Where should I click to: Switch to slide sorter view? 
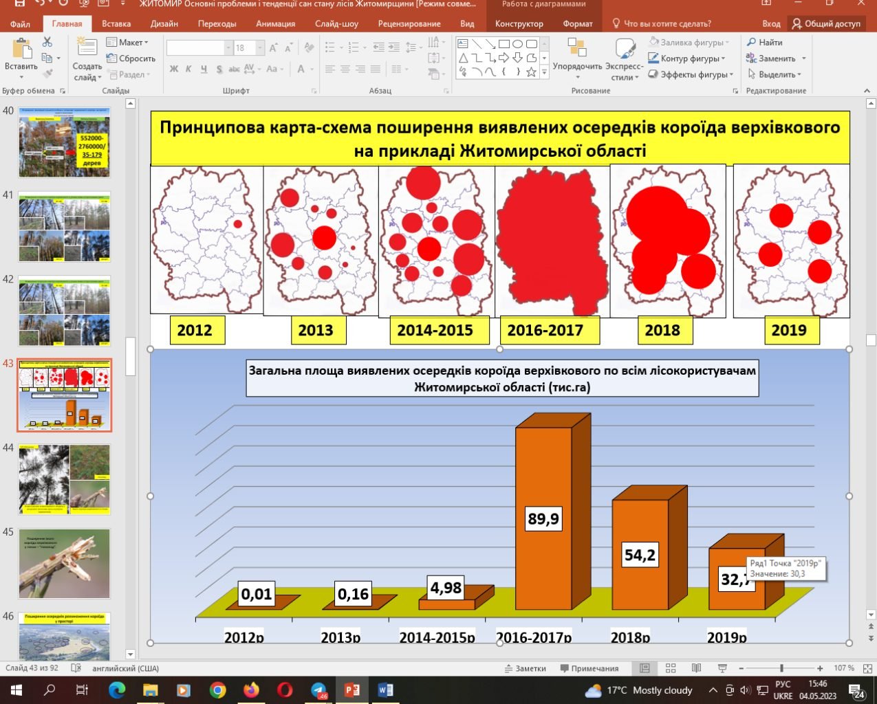[671, 668]
